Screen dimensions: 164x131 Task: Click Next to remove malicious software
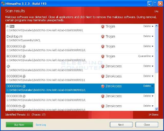[x=121, y=125]
